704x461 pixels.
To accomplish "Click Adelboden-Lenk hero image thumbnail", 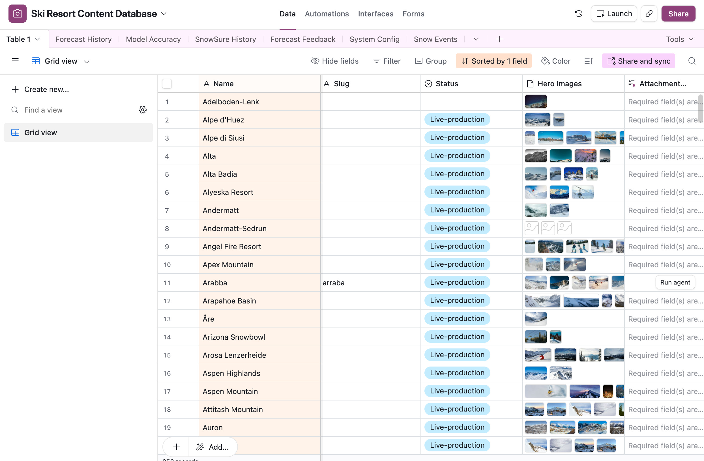I will (x=536, y=102).
